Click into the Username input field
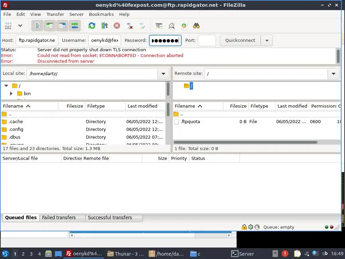The image size is (345, 259). (x=104, y=40)
